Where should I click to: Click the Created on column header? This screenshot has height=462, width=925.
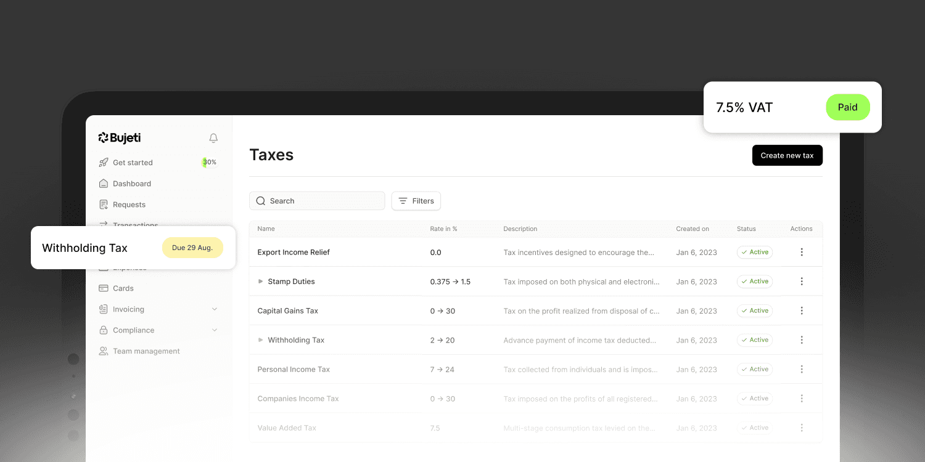pos(693,229)
